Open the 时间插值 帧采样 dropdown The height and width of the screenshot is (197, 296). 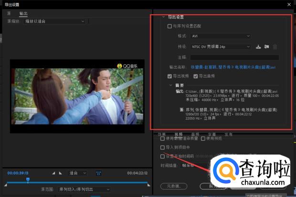point(196,166)
